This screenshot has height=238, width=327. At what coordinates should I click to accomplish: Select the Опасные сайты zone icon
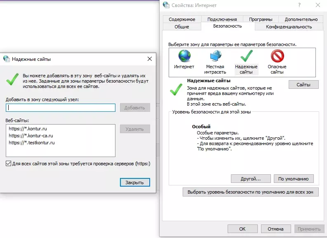pyautogui.click(x=277, y=56)
